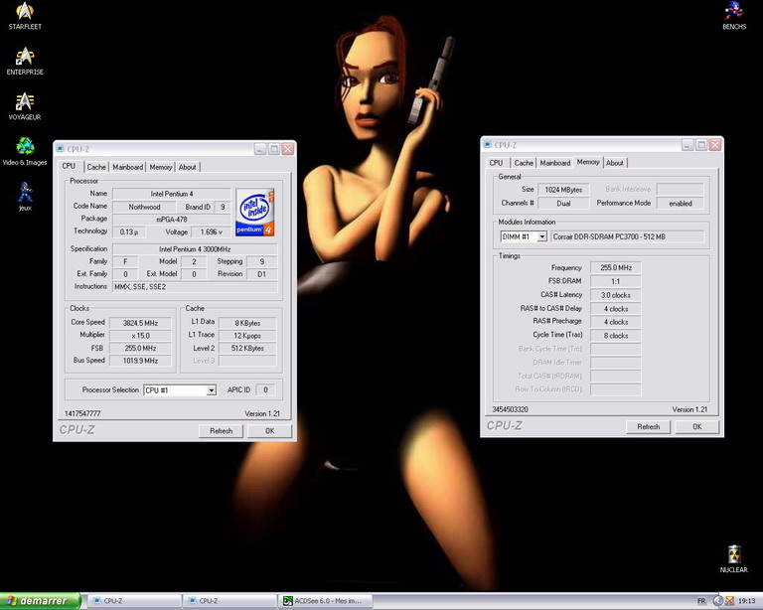Click the right CPU-Z window title icon
763x610 pixels.
click(x=487, y=144)
